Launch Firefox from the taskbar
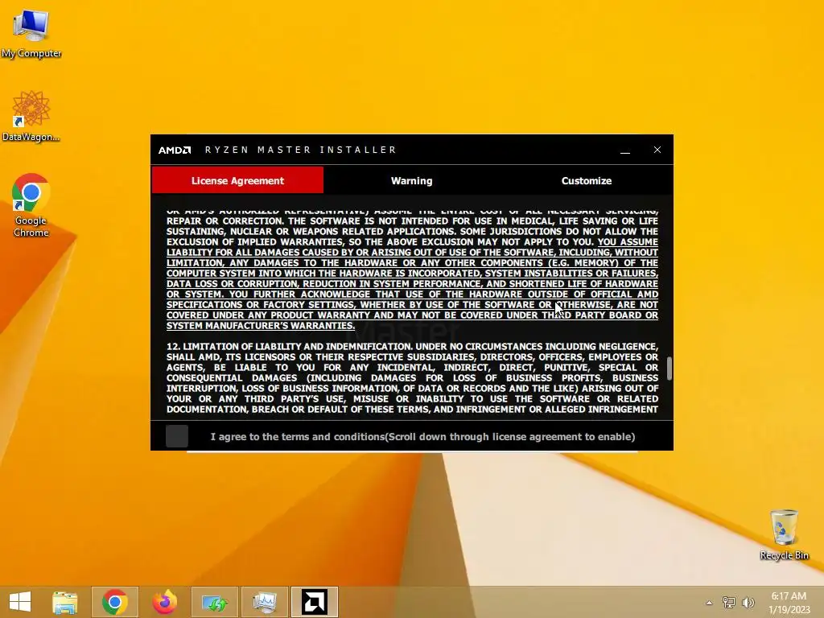 pyautogui.click(x=165, y=602)
